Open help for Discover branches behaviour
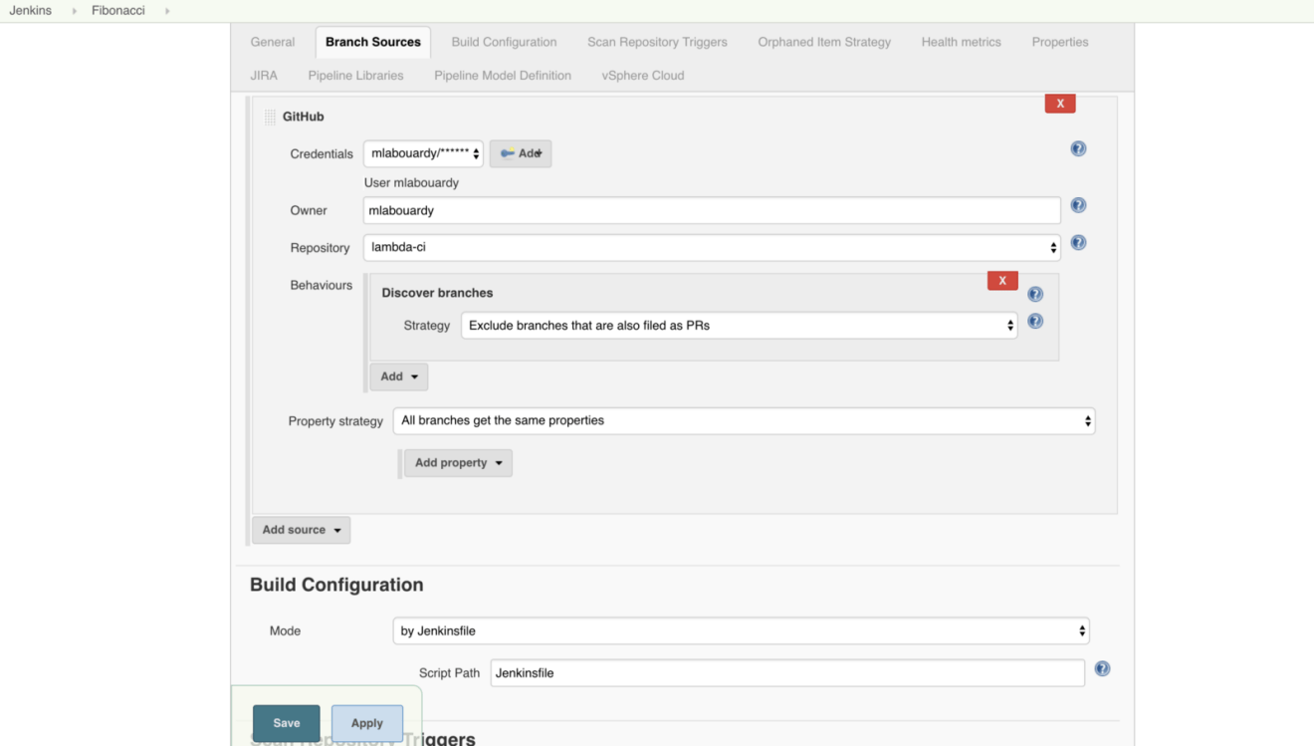This screenshot has width=1314, height=746. [x=1035, y=294]
